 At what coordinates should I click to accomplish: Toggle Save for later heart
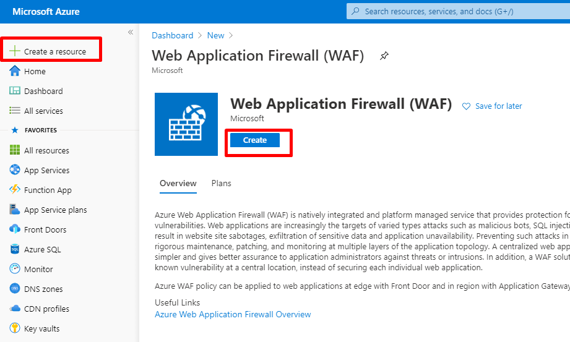pyautogui.click(x=466, y=106)
